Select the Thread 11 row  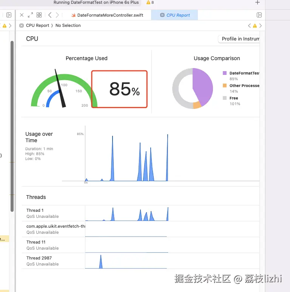tap(140, 245)
